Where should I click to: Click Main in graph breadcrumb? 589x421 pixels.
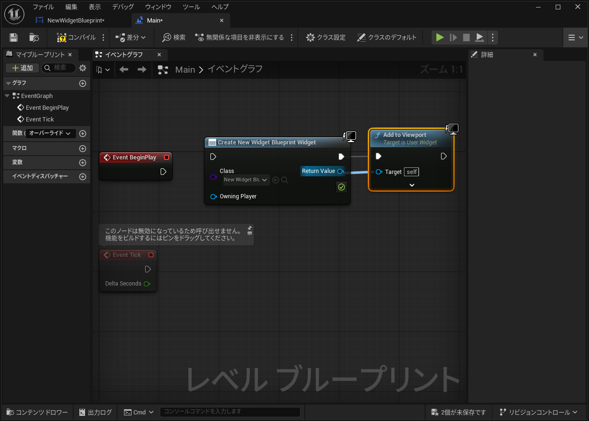coord(185,69)
